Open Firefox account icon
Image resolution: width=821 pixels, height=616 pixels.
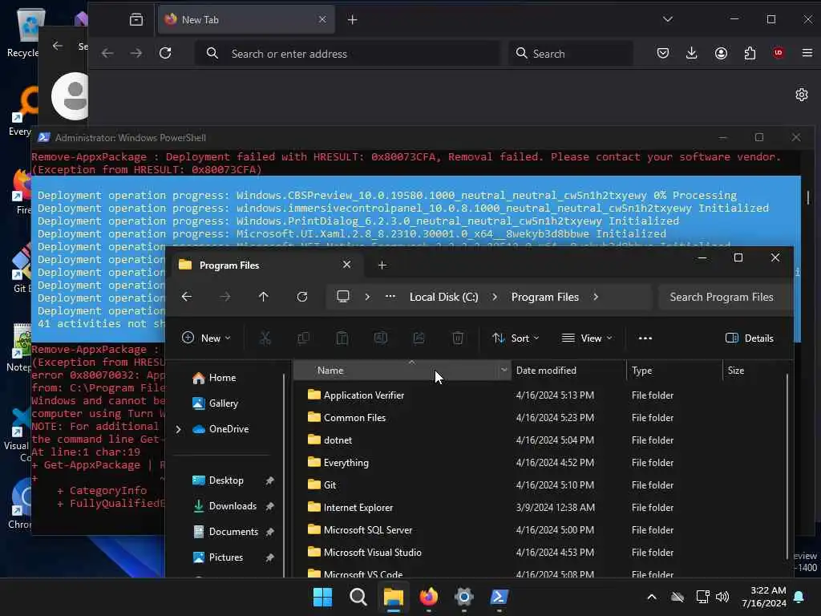pyautogui.click(x=721, y=53)
